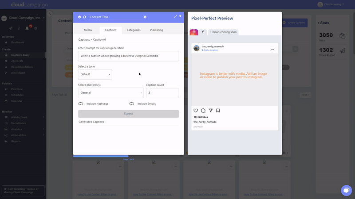Click the heart like icon in preview

(x=196, y=110)
